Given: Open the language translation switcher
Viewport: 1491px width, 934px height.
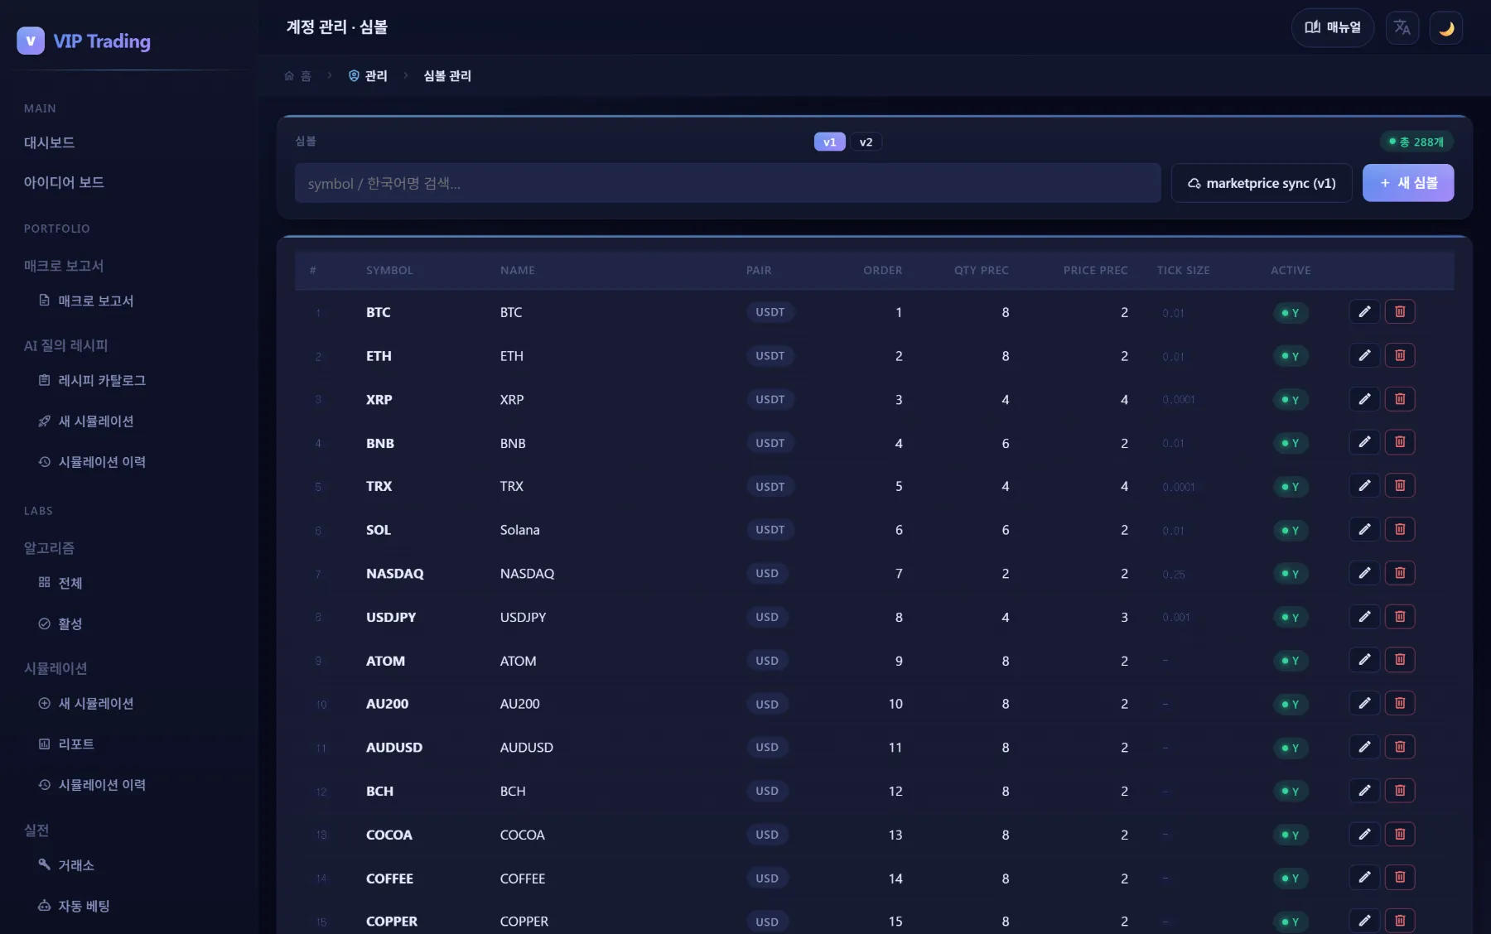Looking at the screenshot, I should (1402, 28).
